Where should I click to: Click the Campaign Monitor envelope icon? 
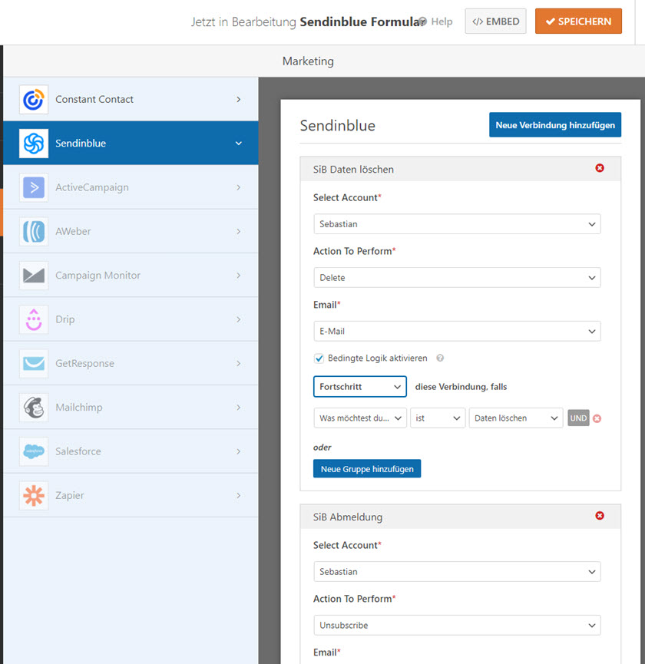pos(34,276)
